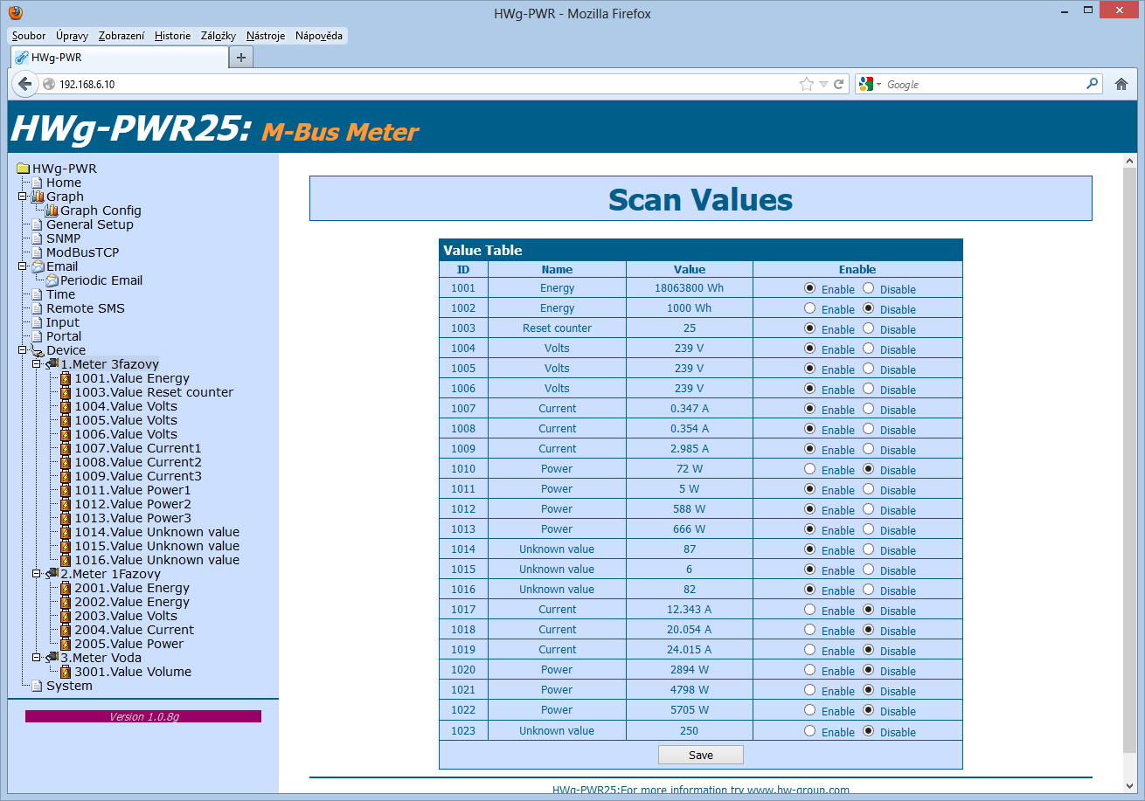Viewport: 1145px width, 801px height.
Task: Click the 3.Meter Voda meter icon
Action: (x=52, y=658)
